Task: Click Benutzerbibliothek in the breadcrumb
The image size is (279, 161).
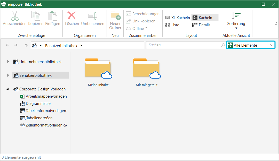Action: point(61,46)
